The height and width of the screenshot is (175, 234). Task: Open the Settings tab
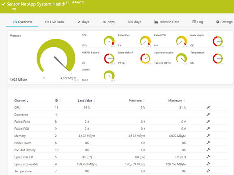(x=224, y=22)
